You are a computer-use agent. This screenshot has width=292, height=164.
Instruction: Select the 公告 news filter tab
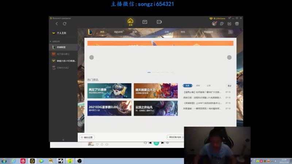(208, 86)
